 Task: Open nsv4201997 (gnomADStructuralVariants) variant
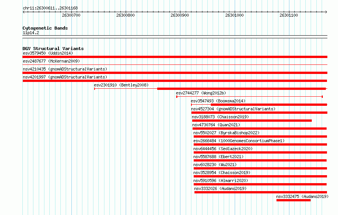click(x=65, y=77)
